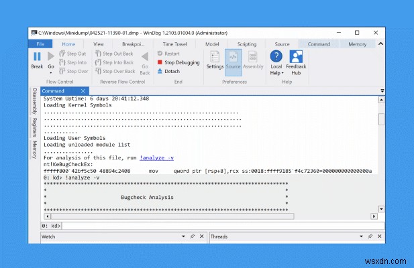Click Step Out in Flow Control

[x=73, y=54]
